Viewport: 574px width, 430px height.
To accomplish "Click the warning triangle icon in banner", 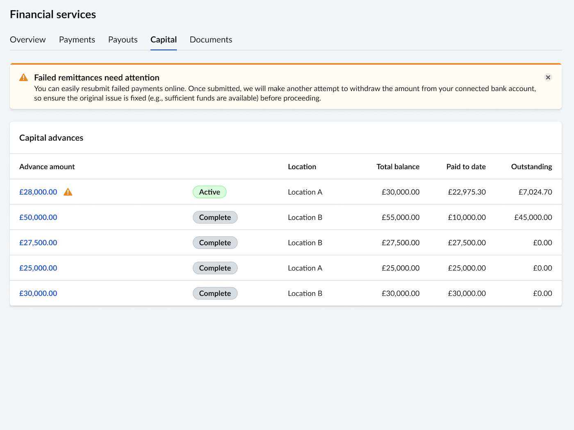I will click(24, 77).
